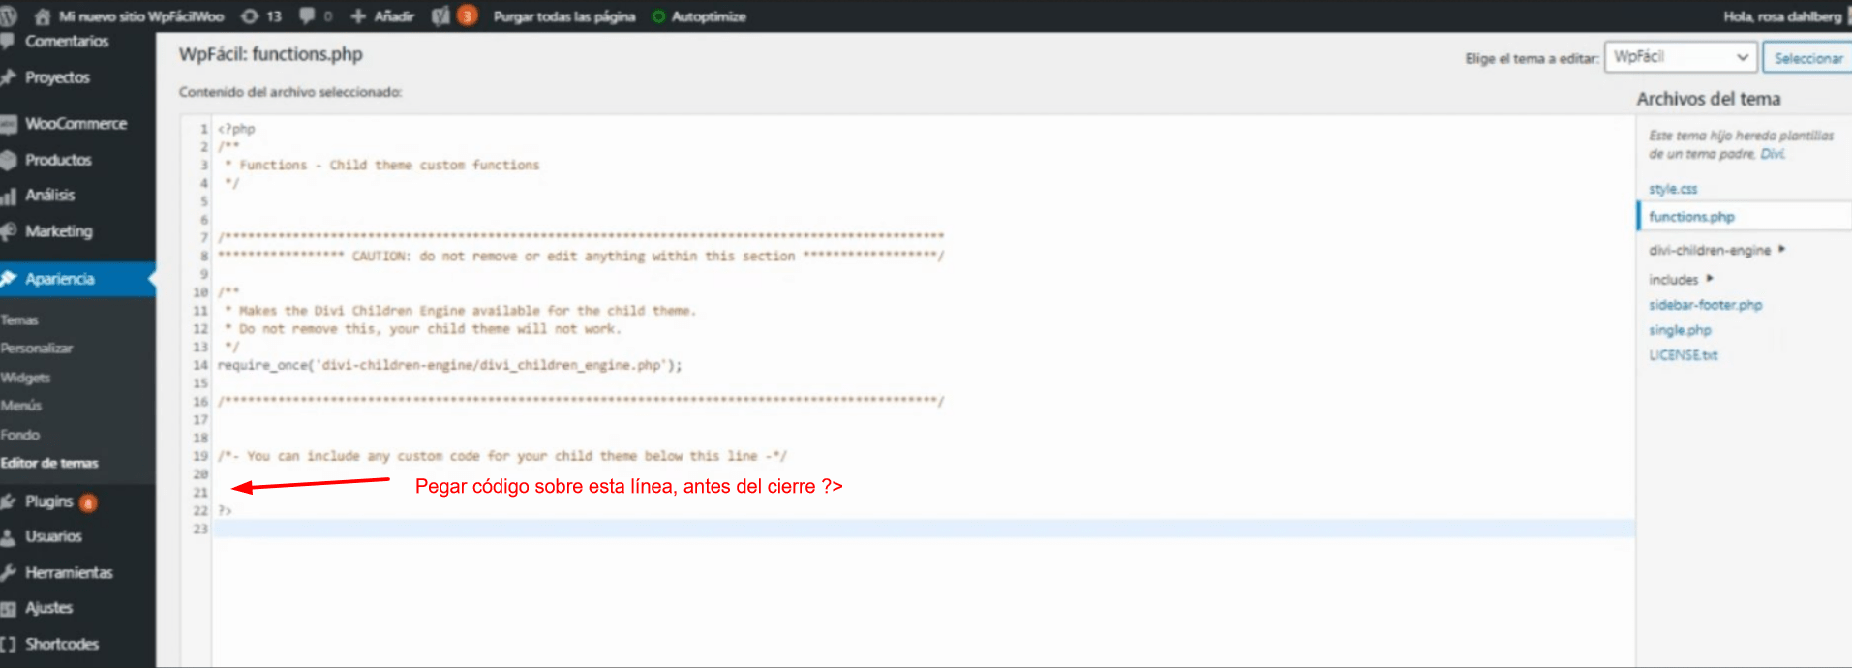Open the Proyectos menu
1852x668 pixels.
coord(57,77)
